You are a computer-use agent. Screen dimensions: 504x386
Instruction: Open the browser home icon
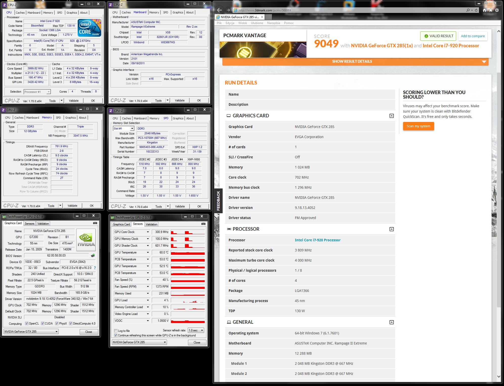coord(484,10)
